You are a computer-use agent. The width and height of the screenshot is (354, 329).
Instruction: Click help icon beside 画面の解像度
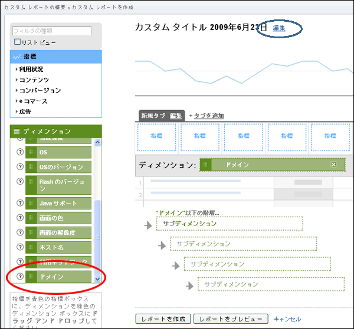(x=20, y=232)
